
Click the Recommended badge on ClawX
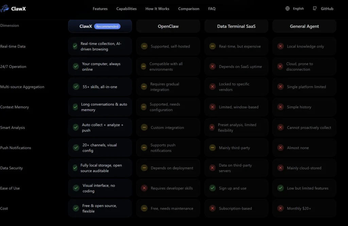pos(107,26)
